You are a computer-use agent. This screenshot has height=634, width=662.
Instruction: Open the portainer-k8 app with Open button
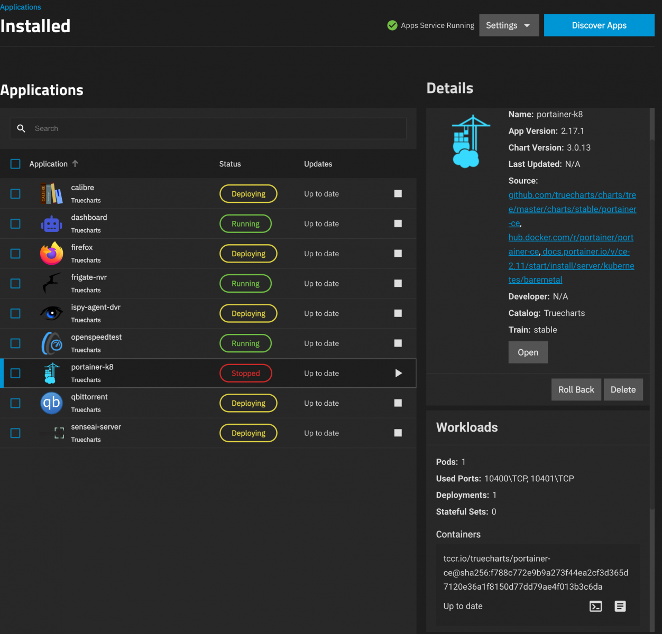coord(528,352)
